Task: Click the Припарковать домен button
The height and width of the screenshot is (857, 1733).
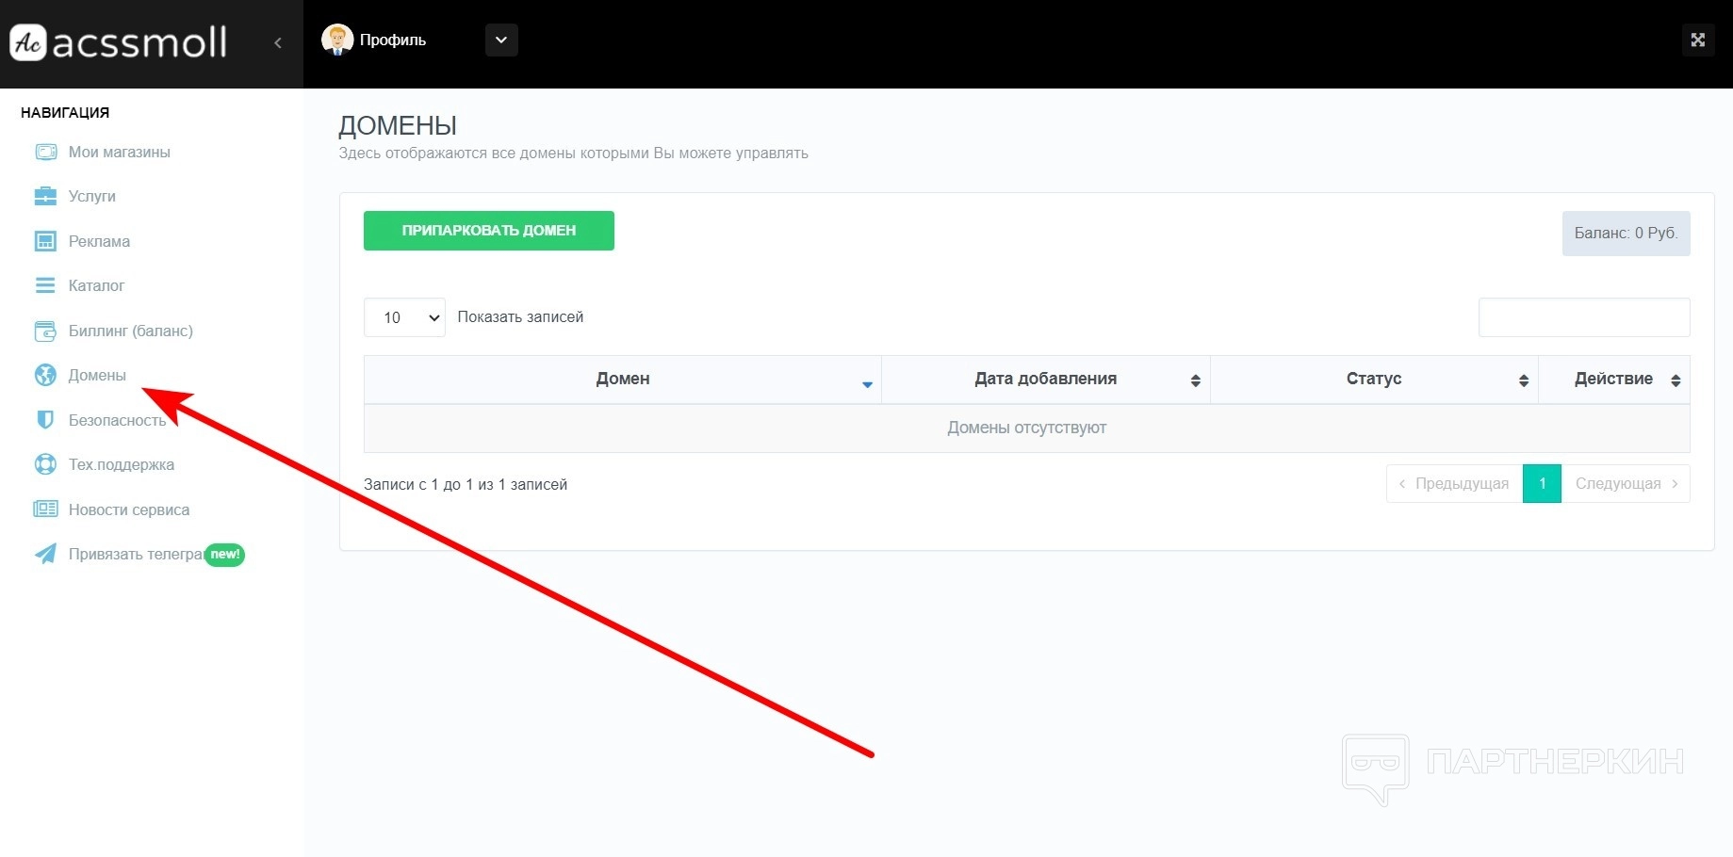Action: pos(489,231)
